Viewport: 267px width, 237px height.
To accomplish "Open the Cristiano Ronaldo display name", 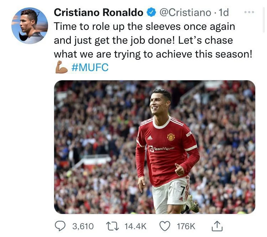I will click(x=99, y=12).
